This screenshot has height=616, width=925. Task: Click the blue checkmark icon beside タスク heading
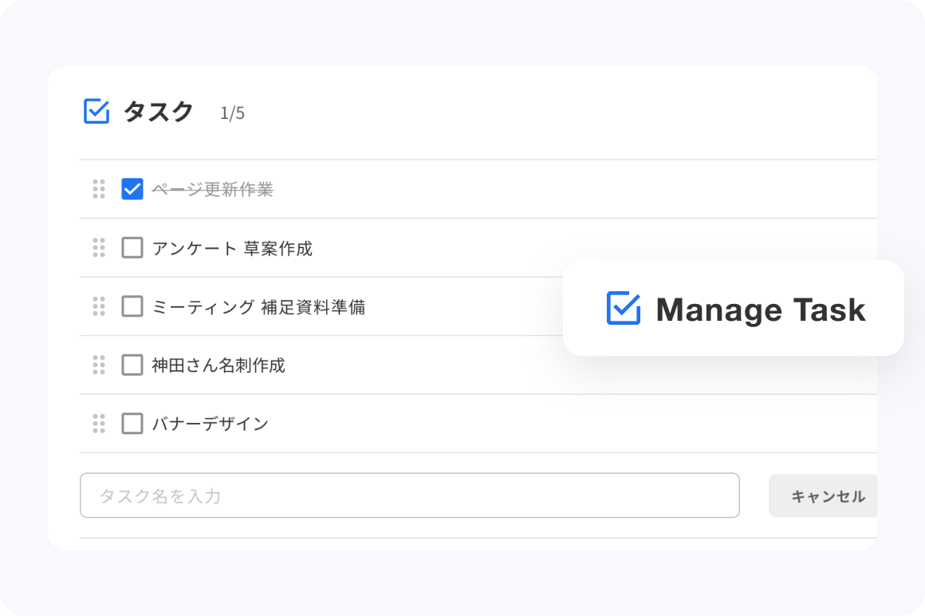click(96, 112)
